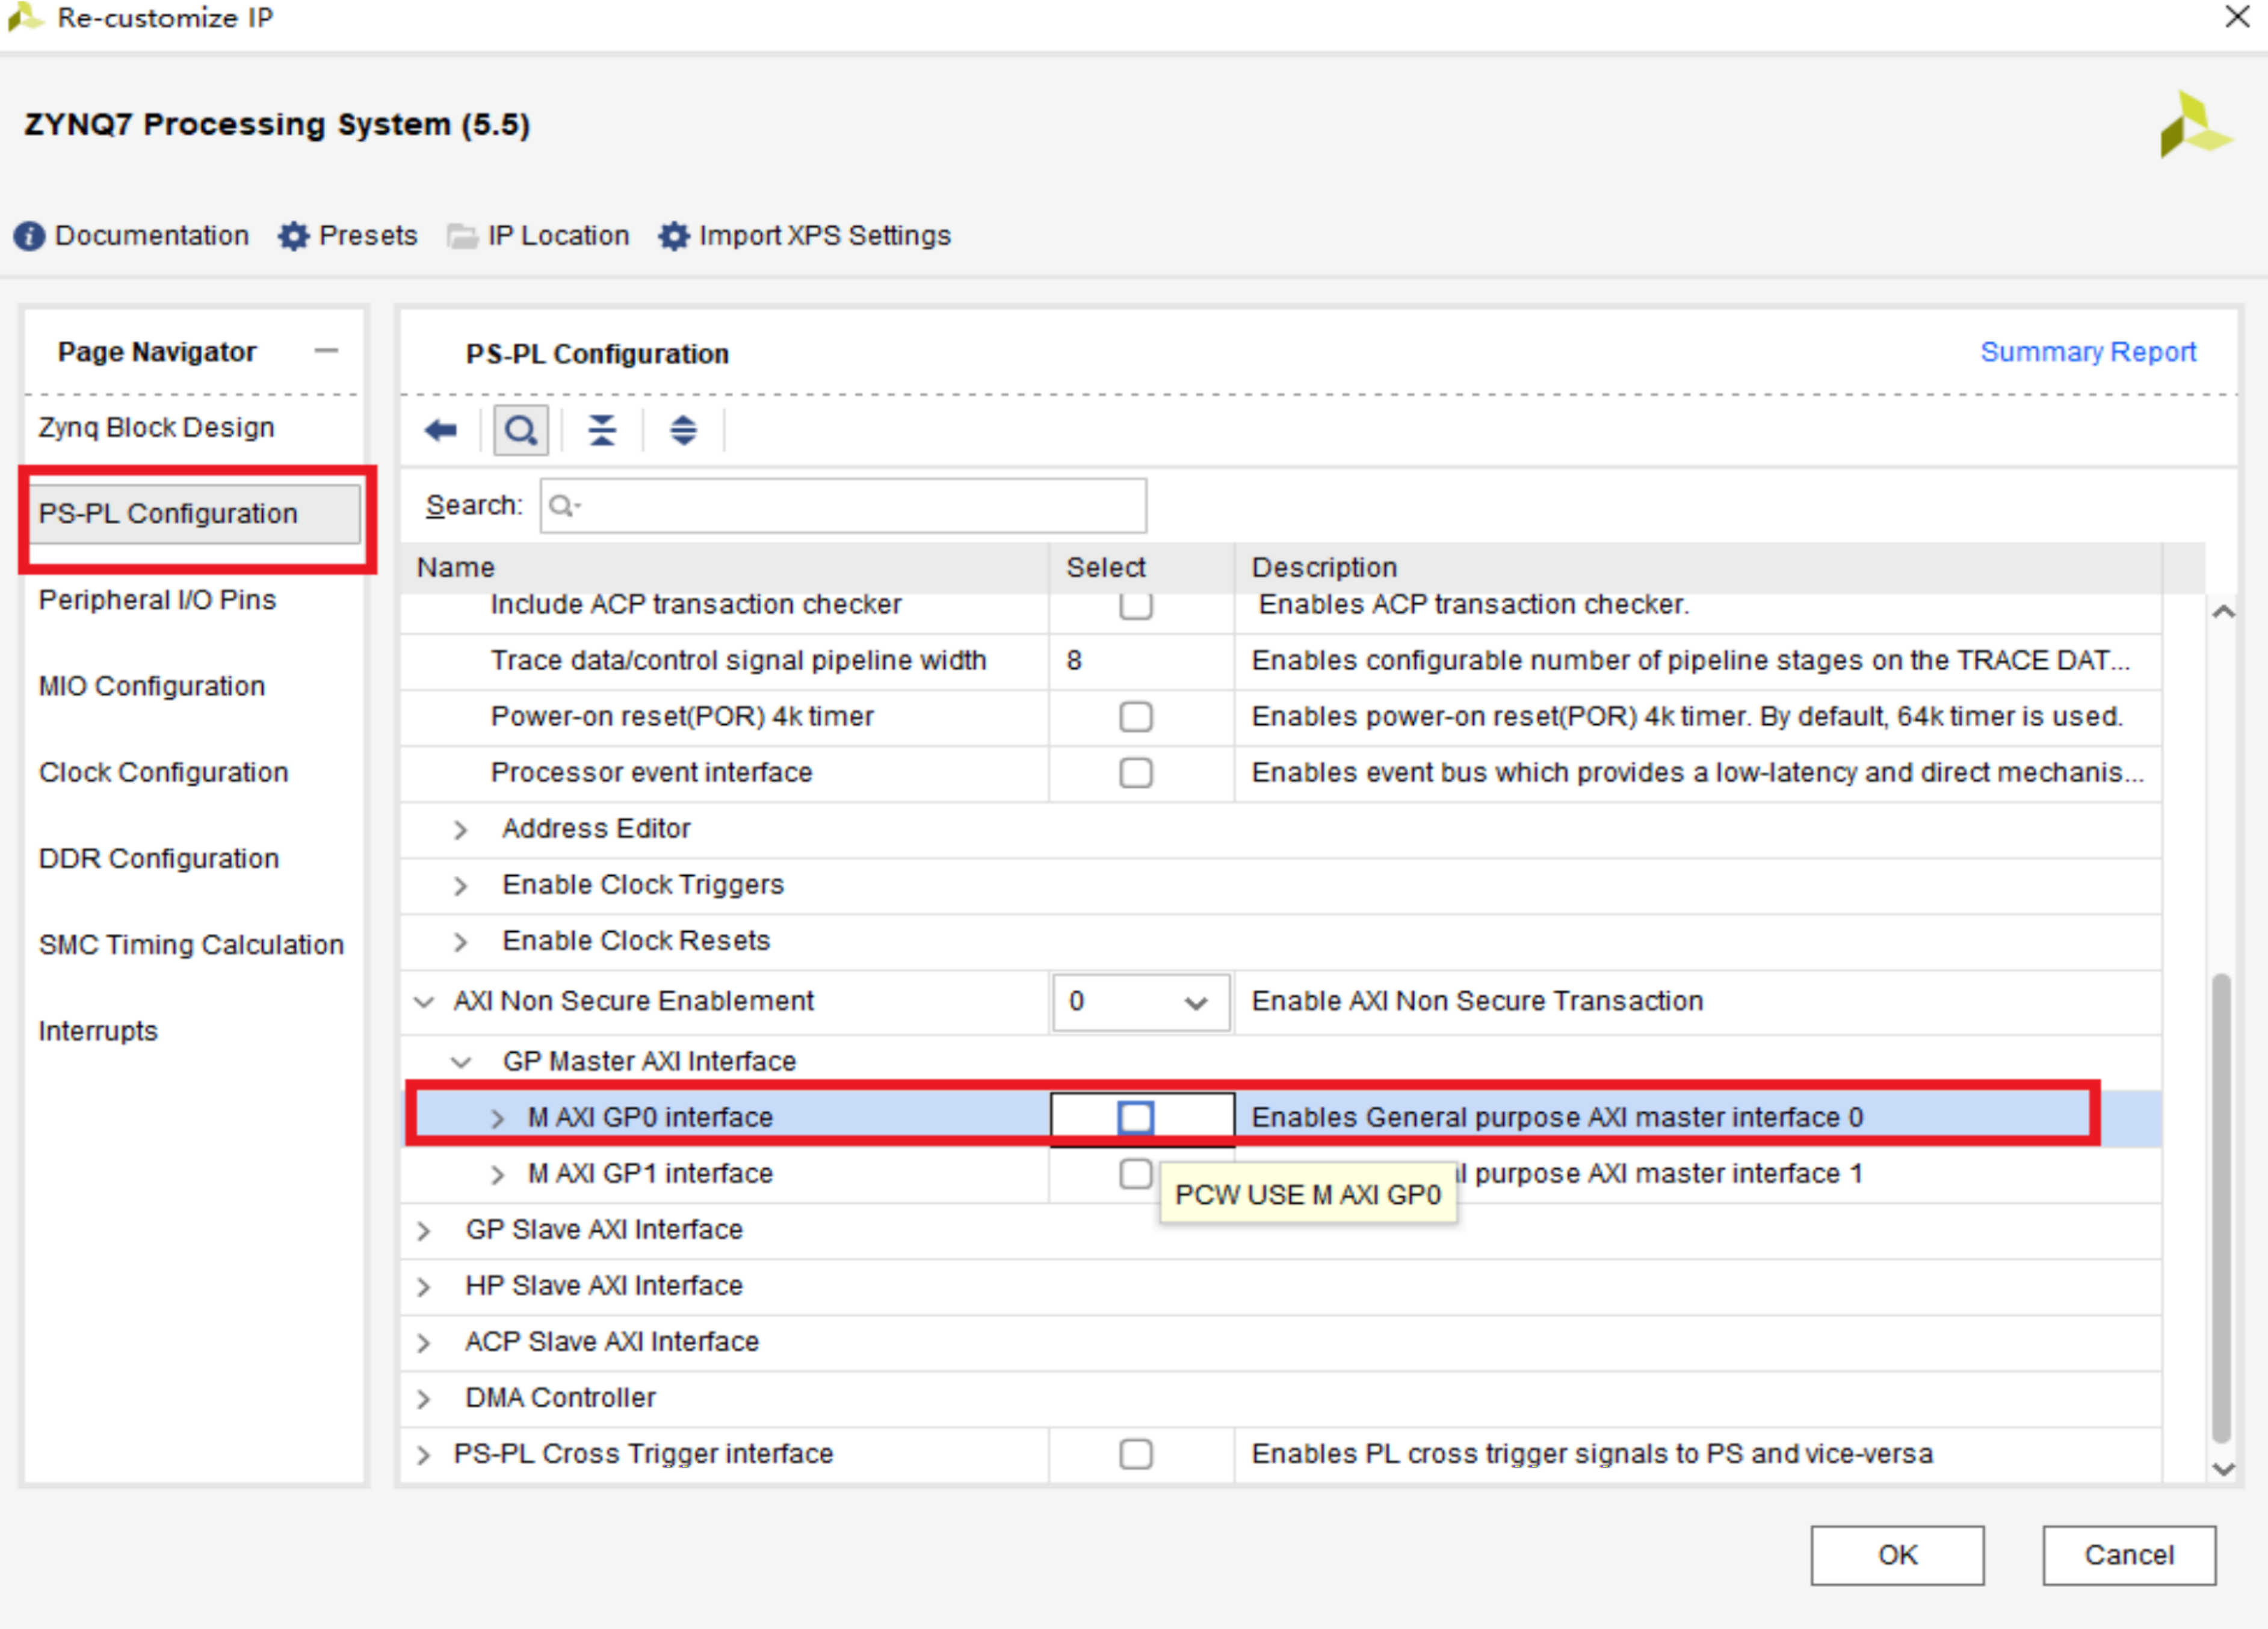Click the Expand All toolbar icon
Screen dimensions: 2268x1629
click(683, 431)
